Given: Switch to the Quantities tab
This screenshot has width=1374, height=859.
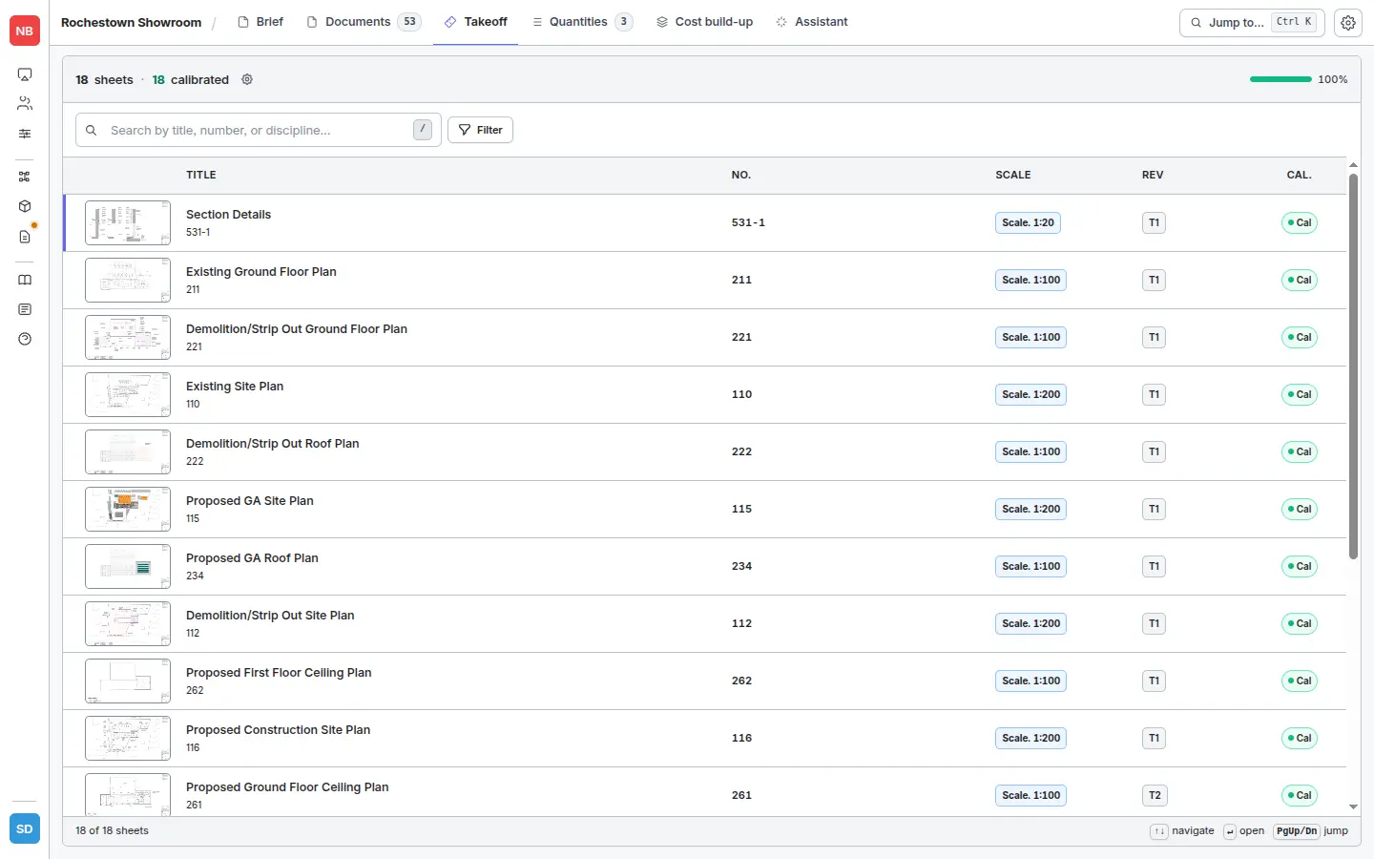Looking at the screenshot, I should point(582,22).
